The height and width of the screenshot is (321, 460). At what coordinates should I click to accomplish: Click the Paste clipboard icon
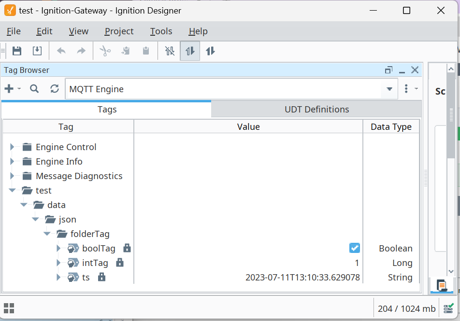(x=146, y=51)
